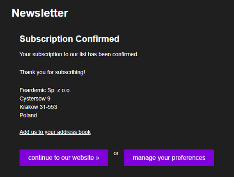Viewport: 234px width, 177px height.
Task: Click the » arrow on the continue button
Action: (97, 158)
